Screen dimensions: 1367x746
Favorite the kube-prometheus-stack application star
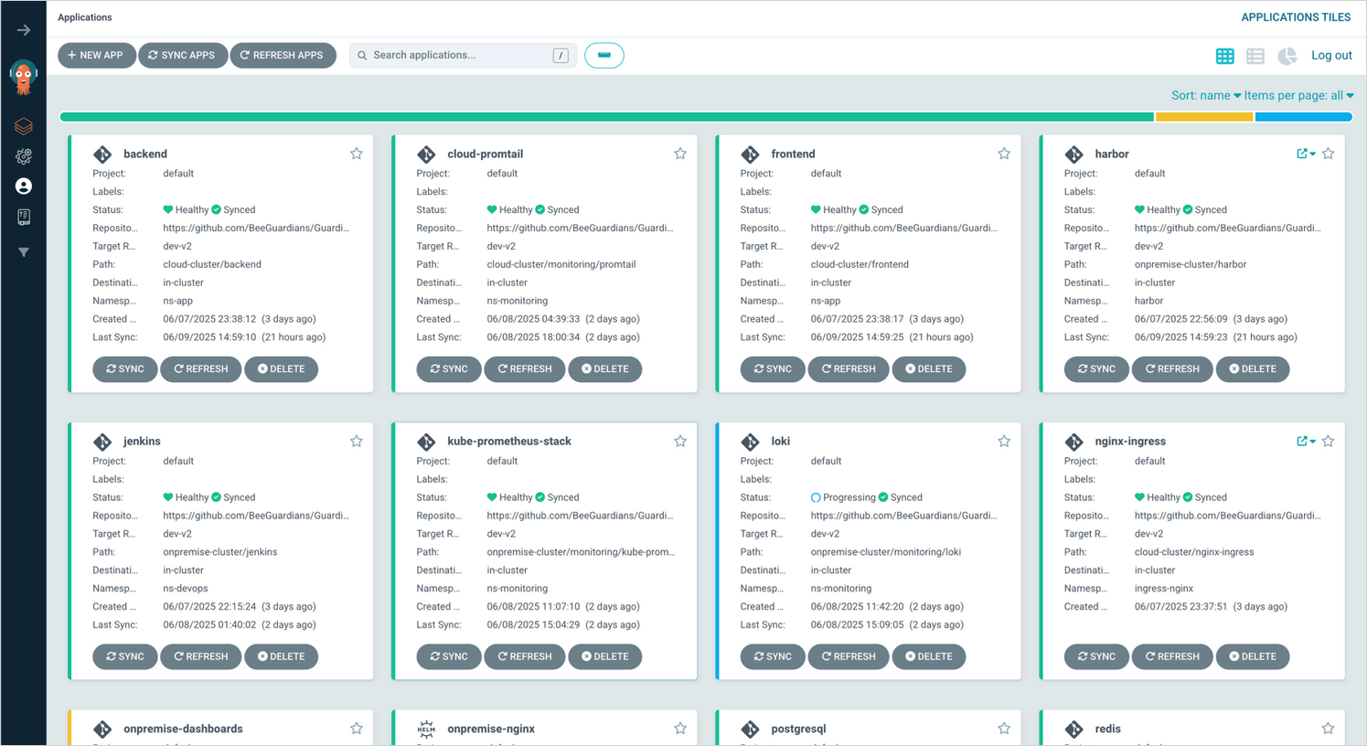pyautogui.click(x=680, y=442)
